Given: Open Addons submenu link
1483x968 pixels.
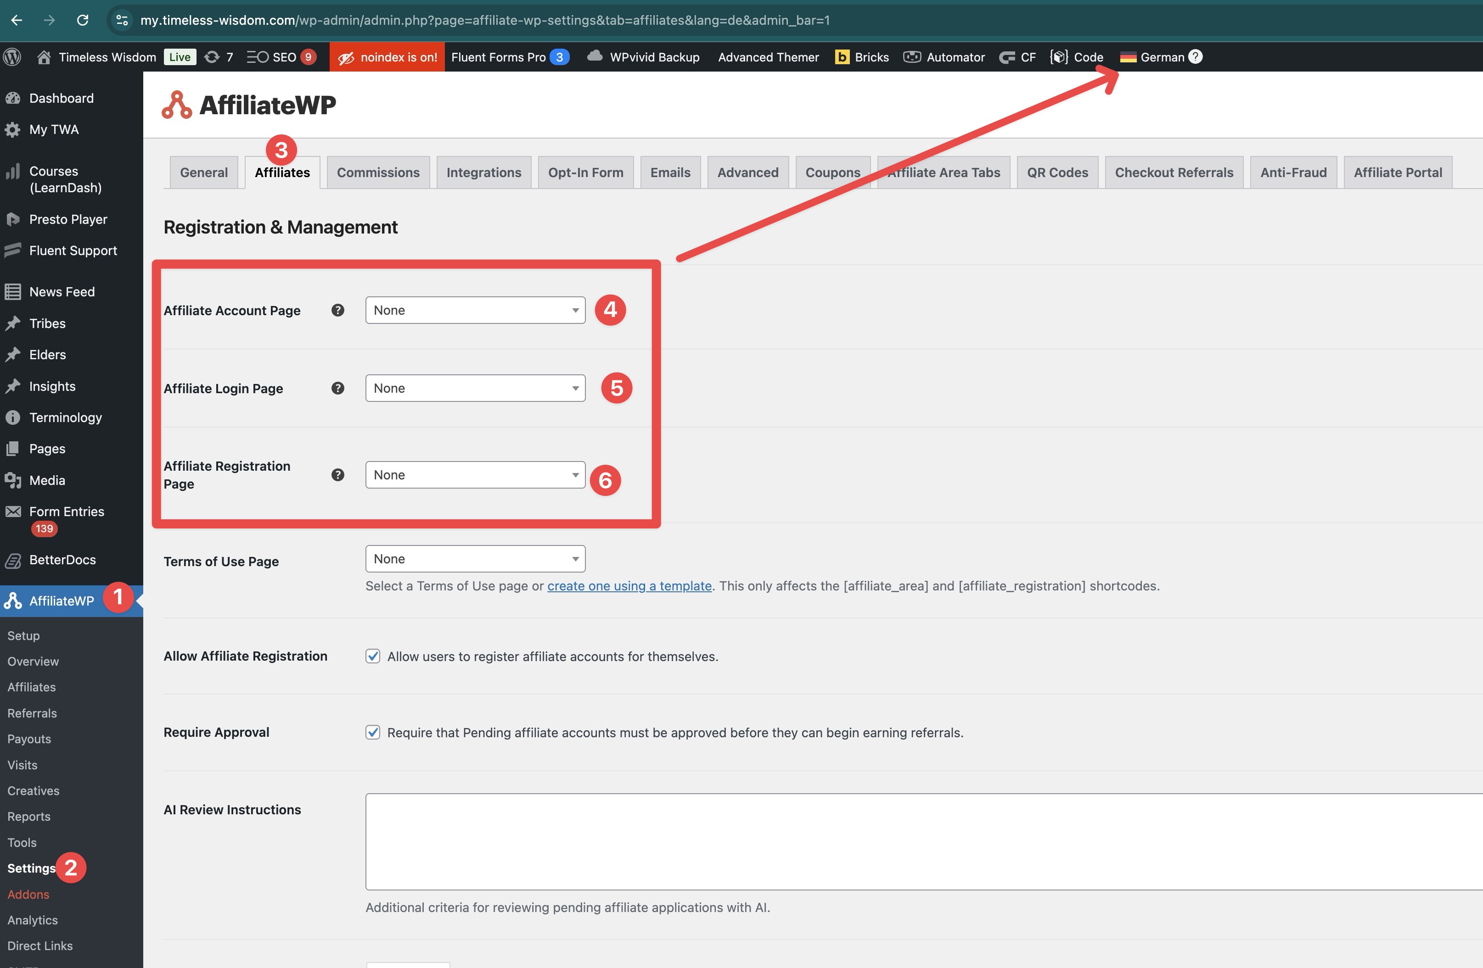Looking at the screenshot, I should click(x=28, y=895).
